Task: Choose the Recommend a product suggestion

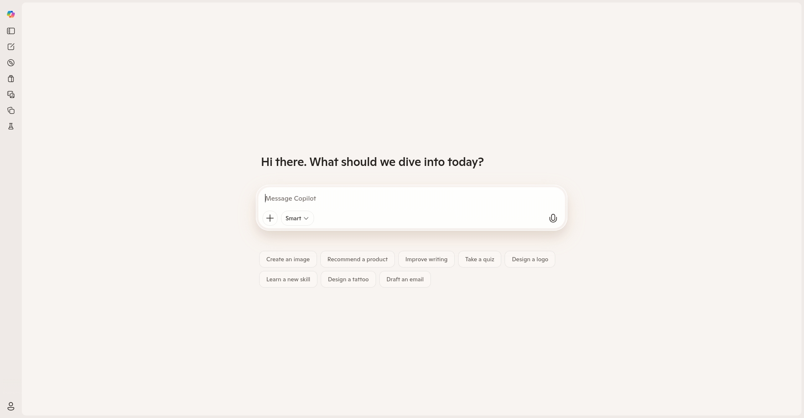Action: click(357, 259)
